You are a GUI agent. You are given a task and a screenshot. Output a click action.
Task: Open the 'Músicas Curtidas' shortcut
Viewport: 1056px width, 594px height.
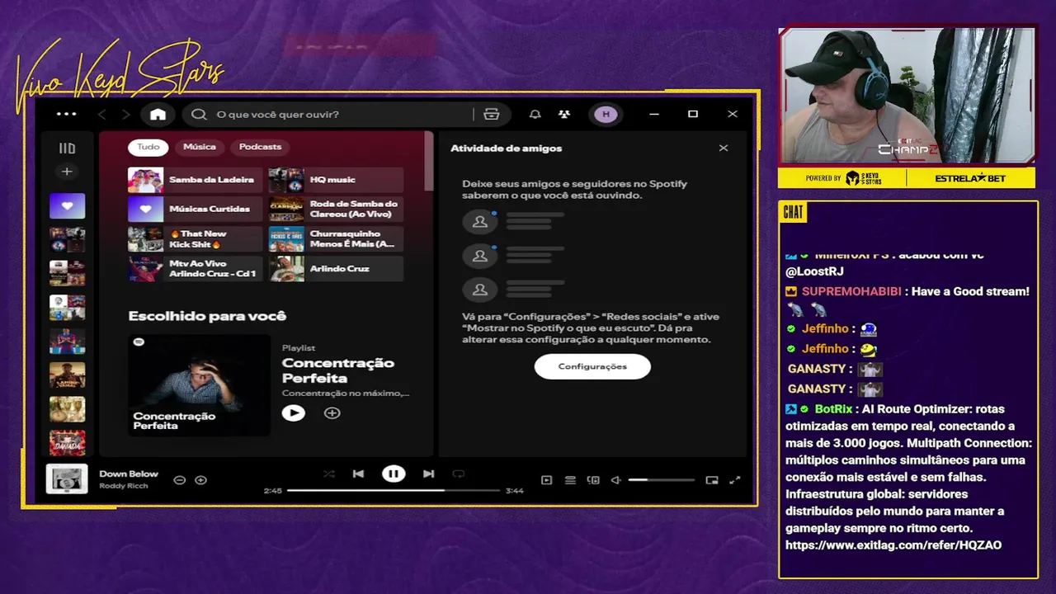[195, 210]
